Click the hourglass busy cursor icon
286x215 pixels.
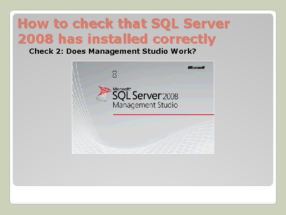point(114,74)
